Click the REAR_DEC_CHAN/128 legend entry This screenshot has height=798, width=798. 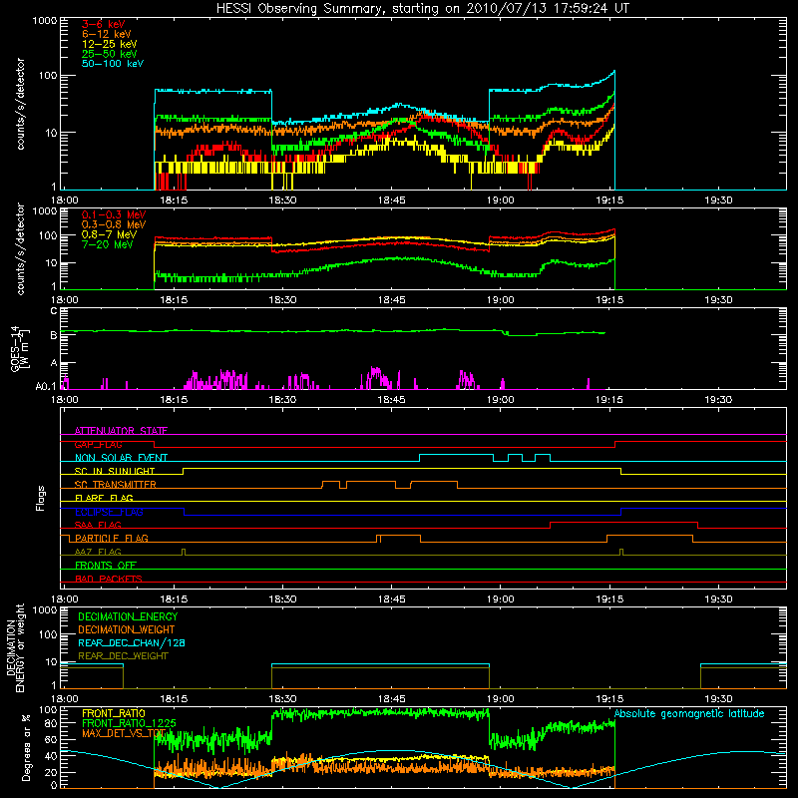point(132,642)
